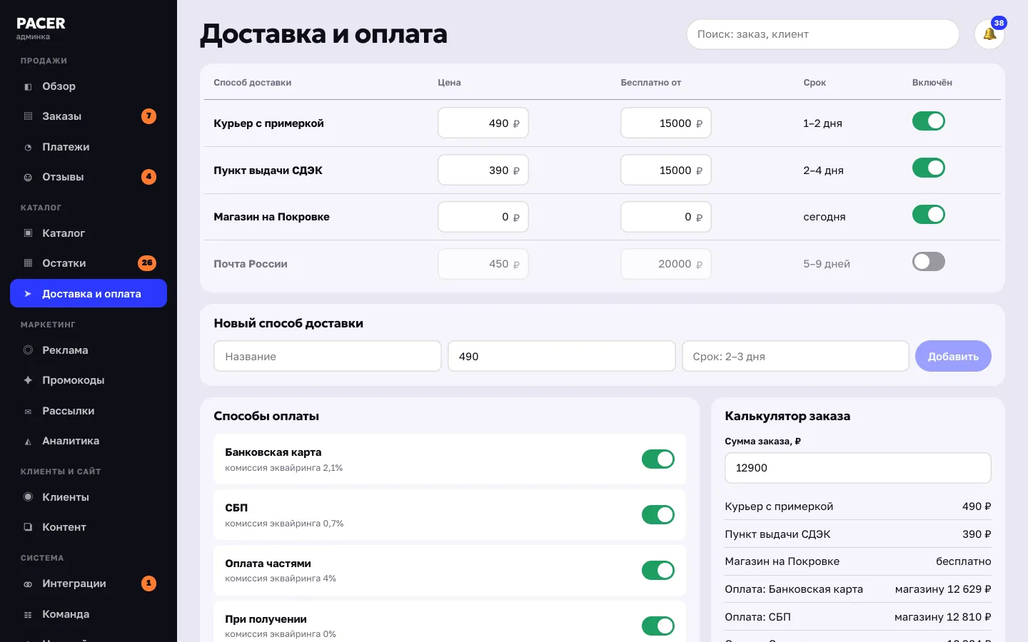Open notifications bell icon
This screenshot has height=642, width=1028.
coord(989,34)
